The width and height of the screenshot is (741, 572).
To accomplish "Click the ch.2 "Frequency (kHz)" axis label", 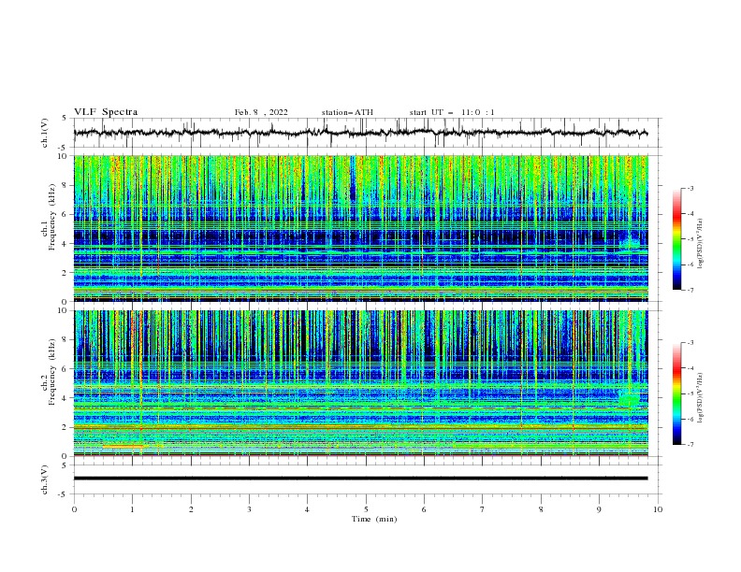I will (53, 371).
